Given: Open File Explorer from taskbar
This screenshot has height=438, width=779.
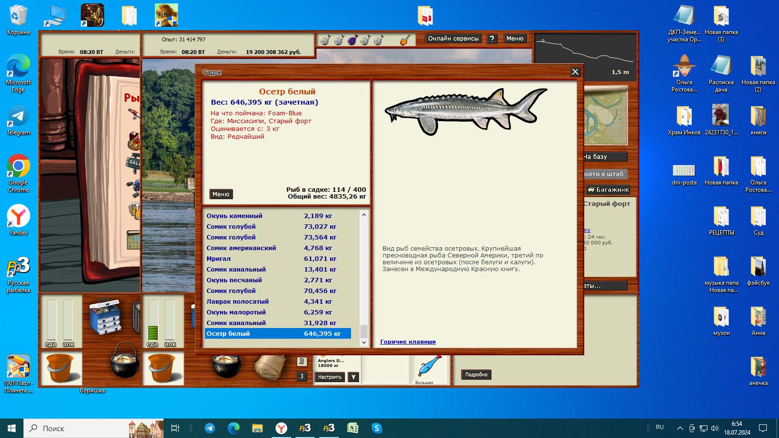Looking at the screenshot, I should (257, 428).
